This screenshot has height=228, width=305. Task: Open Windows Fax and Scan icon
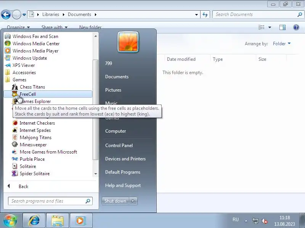tap(8, 36)
